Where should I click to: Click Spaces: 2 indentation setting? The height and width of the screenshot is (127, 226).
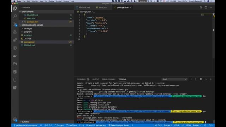click(x=168, y=125)
